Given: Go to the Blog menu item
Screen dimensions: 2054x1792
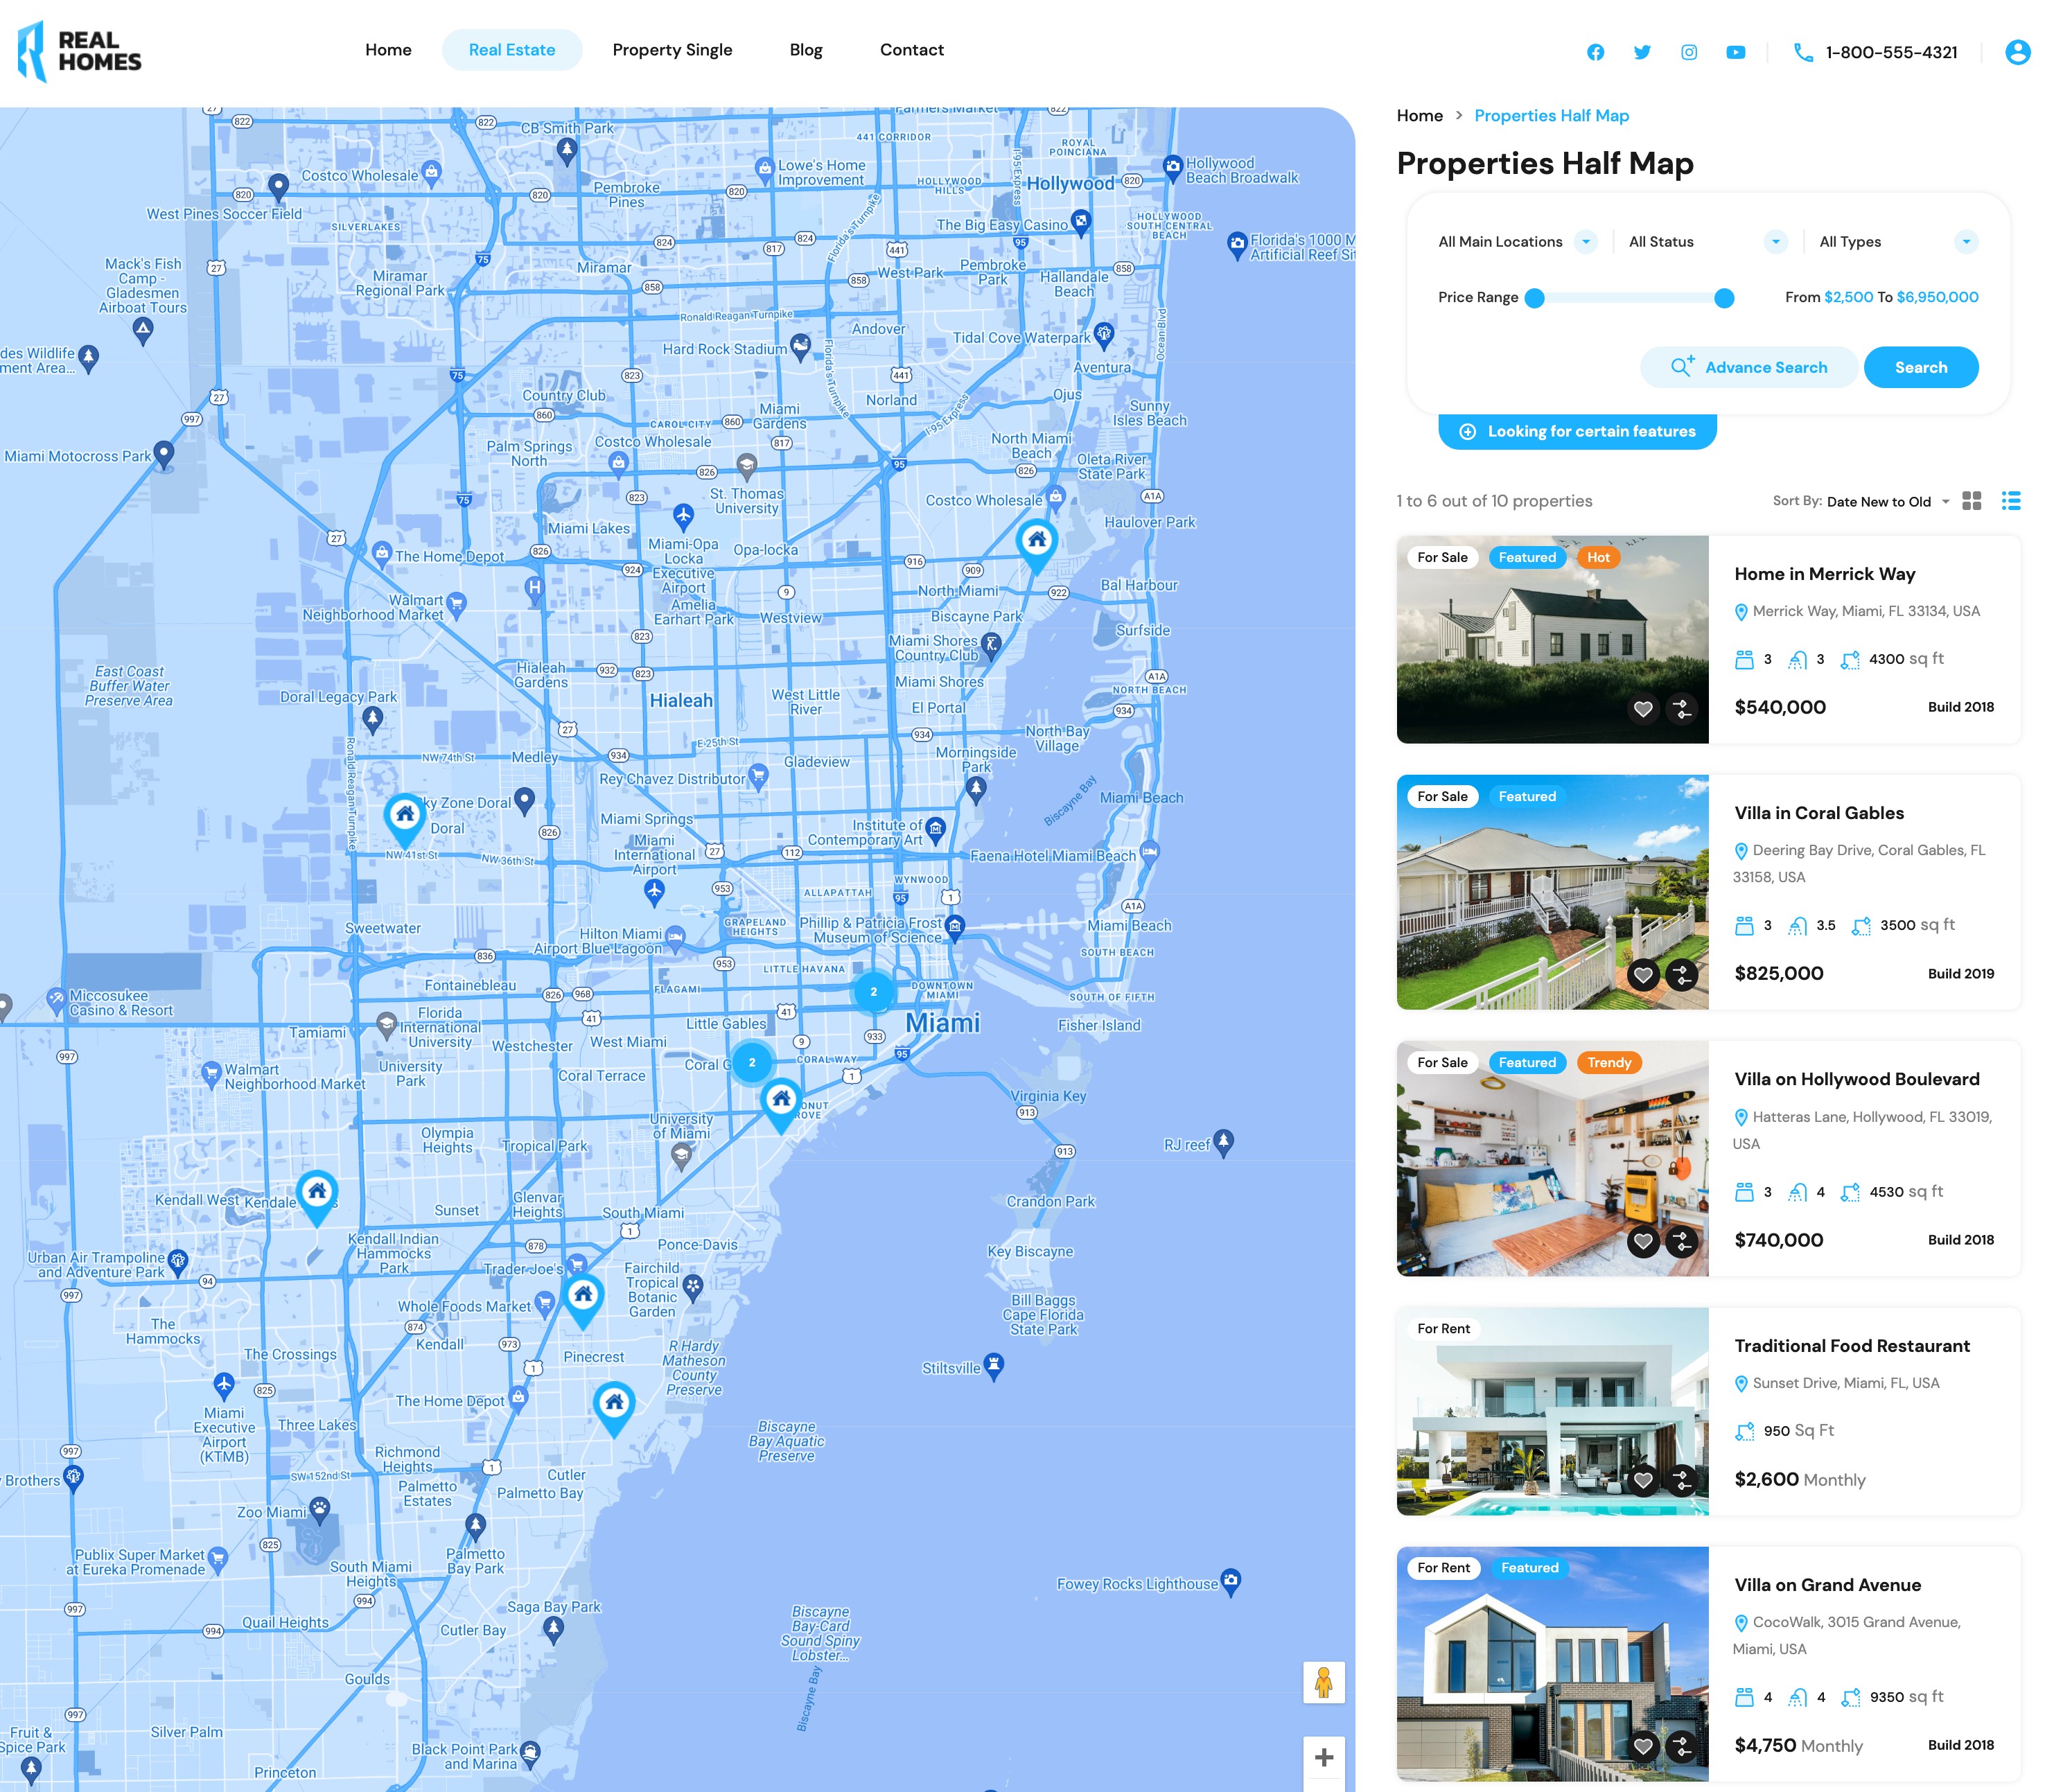Looking at the screenshot, I should point(805,50).
